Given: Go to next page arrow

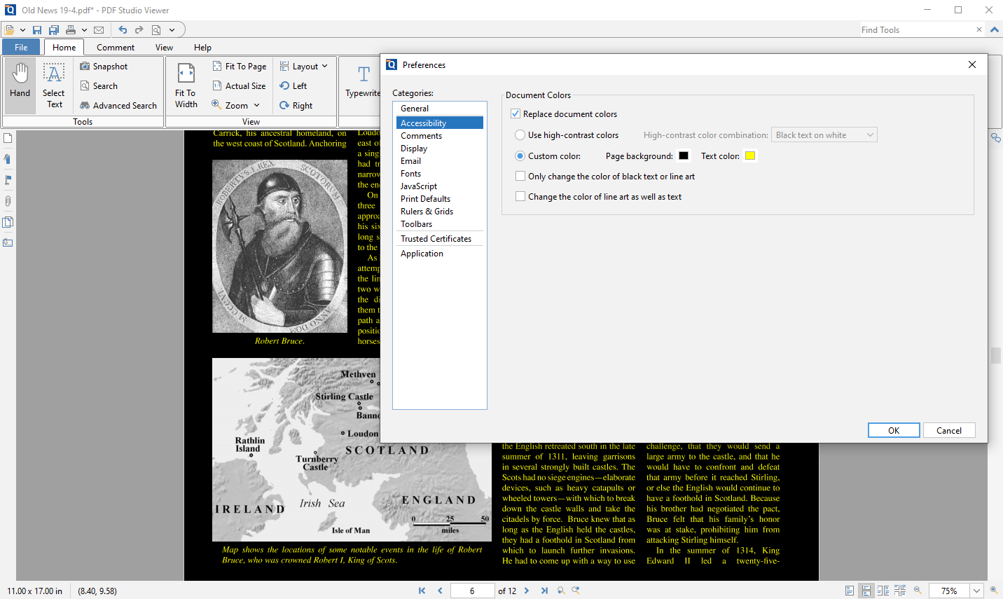Looking at the screenshot, I should [x=527, y=591].
